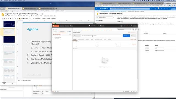Click the shape tool icon in Slides toolbar
Viewport: 176px width, 99px height.
pos(27,18)
